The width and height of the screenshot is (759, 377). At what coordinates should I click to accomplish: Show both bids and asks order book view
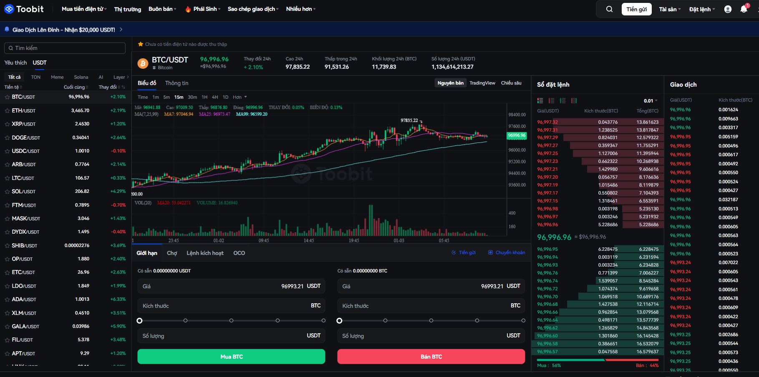(x=540, y=100)
